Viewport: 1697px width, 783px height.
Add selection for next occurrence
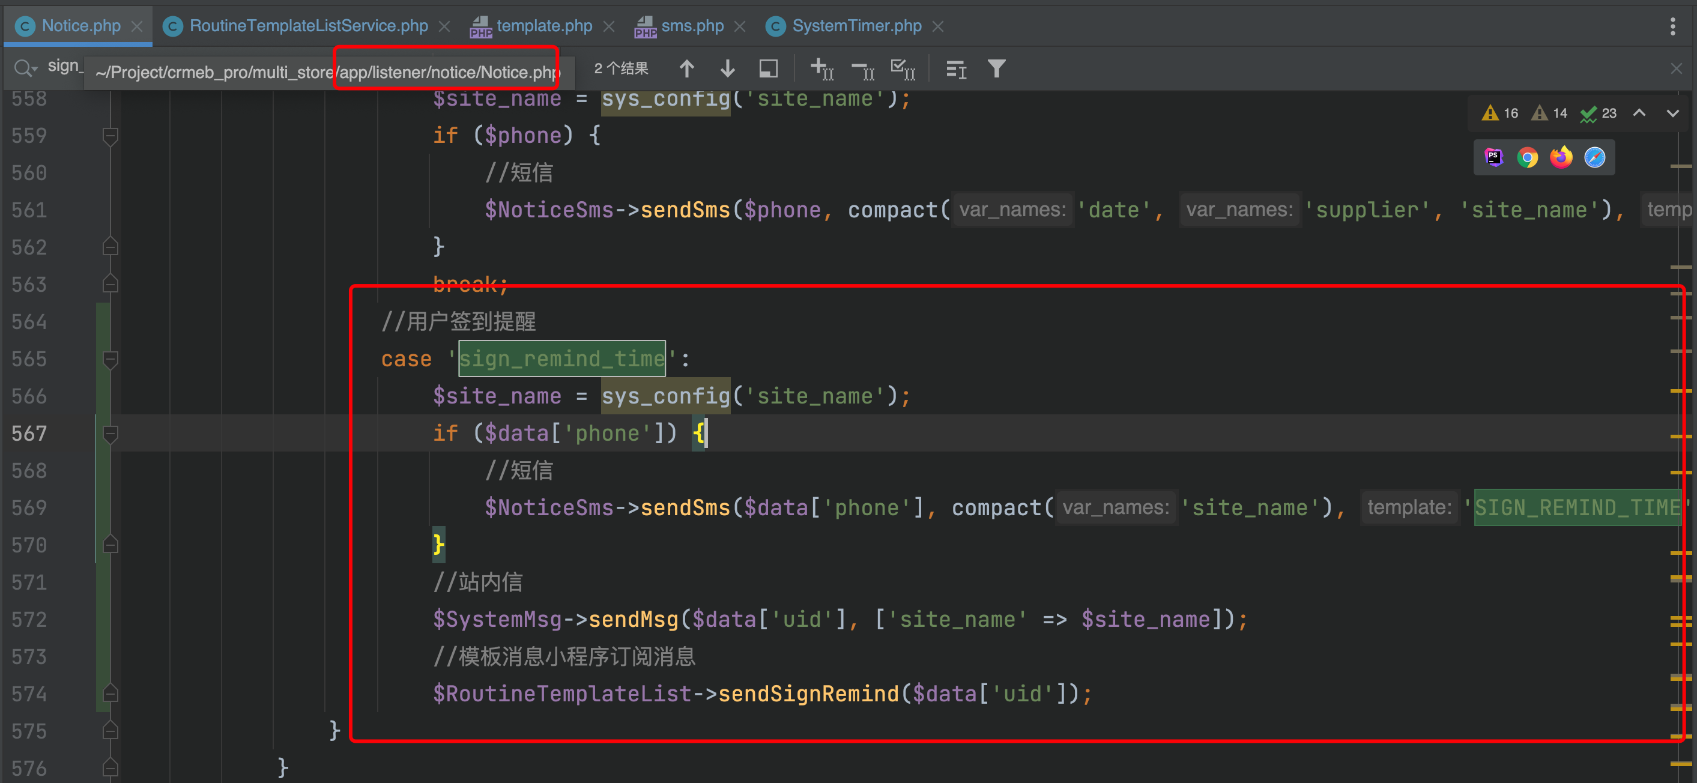(822, 68)
